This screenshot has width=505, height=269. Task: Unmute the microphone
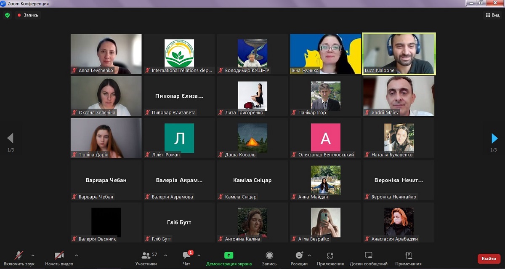[19, 256]
